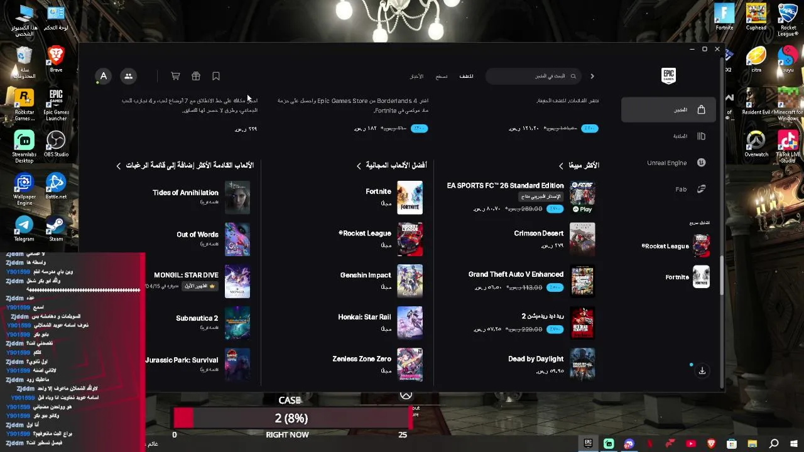Click the Epic Games logo in launcher
This screenshot has height=452, width=804.
668,75
